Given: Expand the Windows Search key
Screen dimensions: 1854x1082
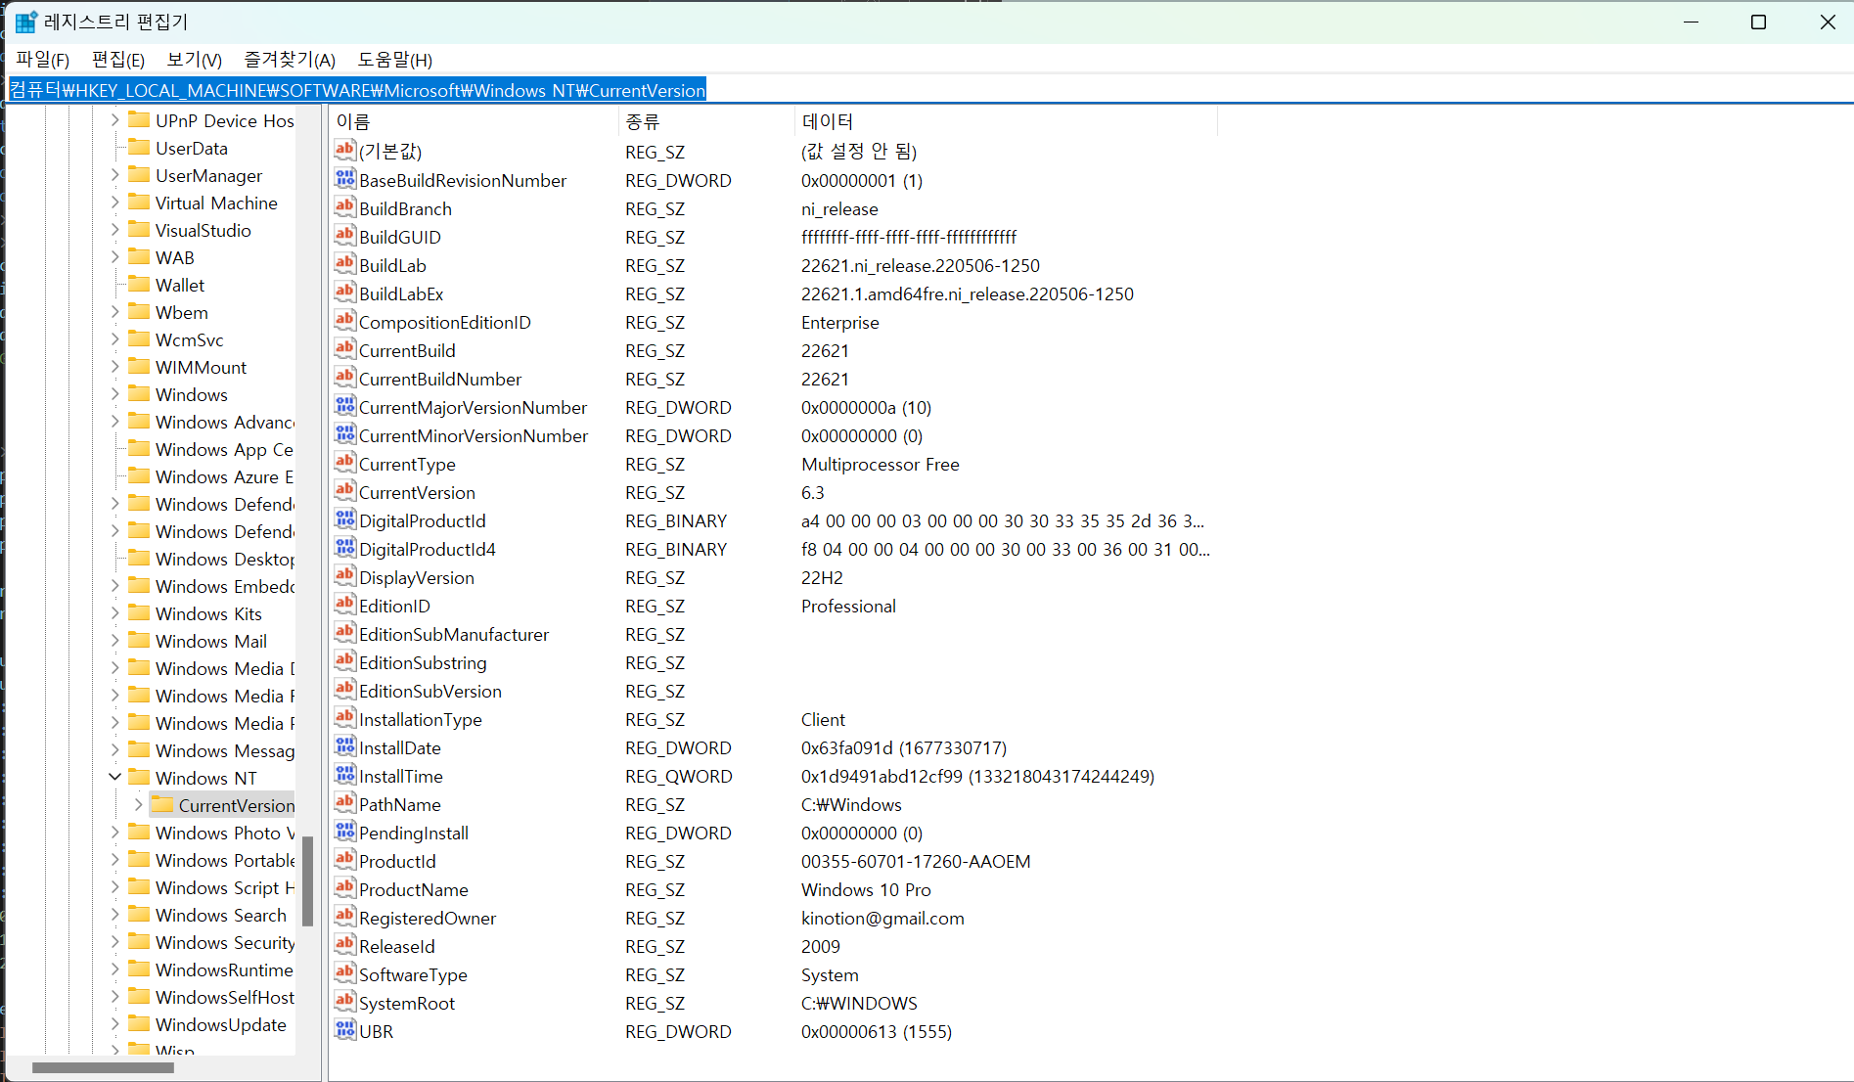Looking at the screenshot, I should [x=114, y=914].
